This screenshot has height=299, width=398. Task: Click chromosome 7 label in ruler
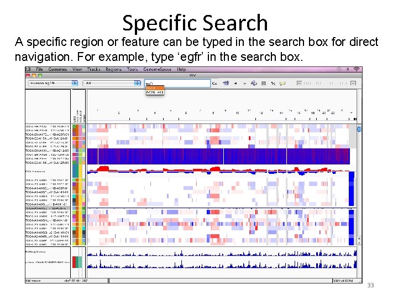tap(200, 111)
